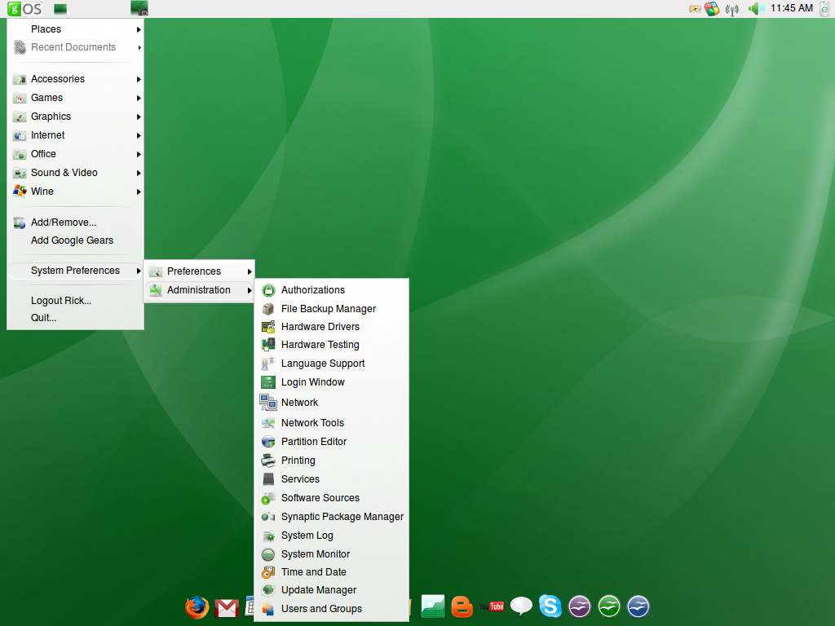Click the Network computers icon

click(x=267, y=403)
